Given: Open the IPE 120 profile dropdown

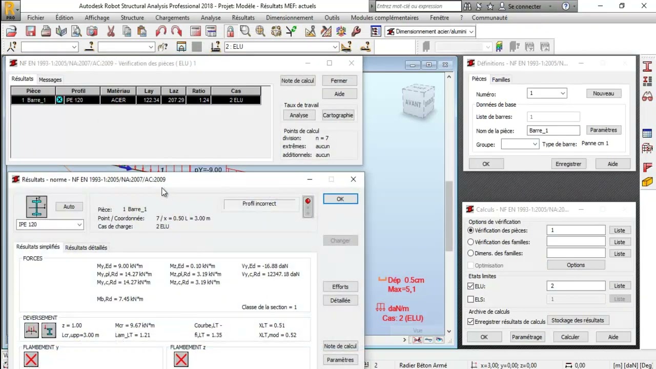Looking at the screenshot, I should pyautogui.click(x=79, y=224).
